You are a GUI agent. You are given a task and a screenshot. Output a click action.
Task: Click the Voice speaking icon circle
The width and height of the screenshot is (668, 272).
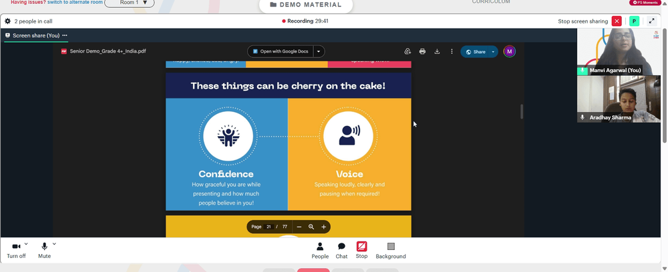click(348, 137)
